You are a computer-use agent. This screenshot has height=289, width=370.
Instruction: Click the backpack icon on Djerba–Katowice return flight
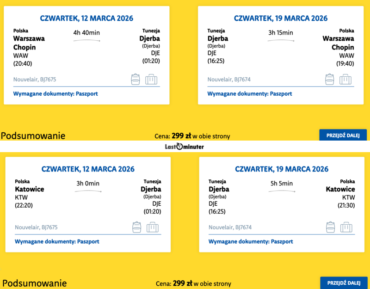[x=331, y=227]
